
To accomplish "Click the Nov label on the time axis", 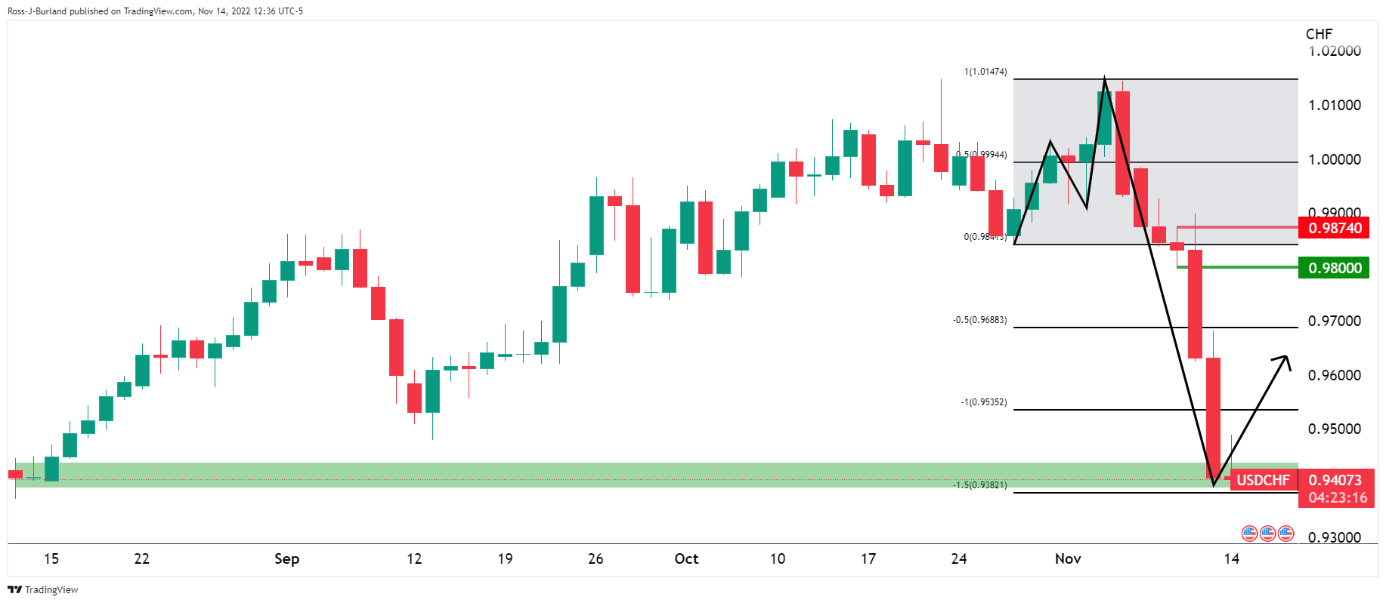I will pos(1068,558).
